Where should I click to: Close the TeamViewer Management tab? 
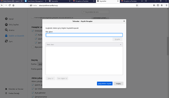pyautogui.click(x=46, y=1)
